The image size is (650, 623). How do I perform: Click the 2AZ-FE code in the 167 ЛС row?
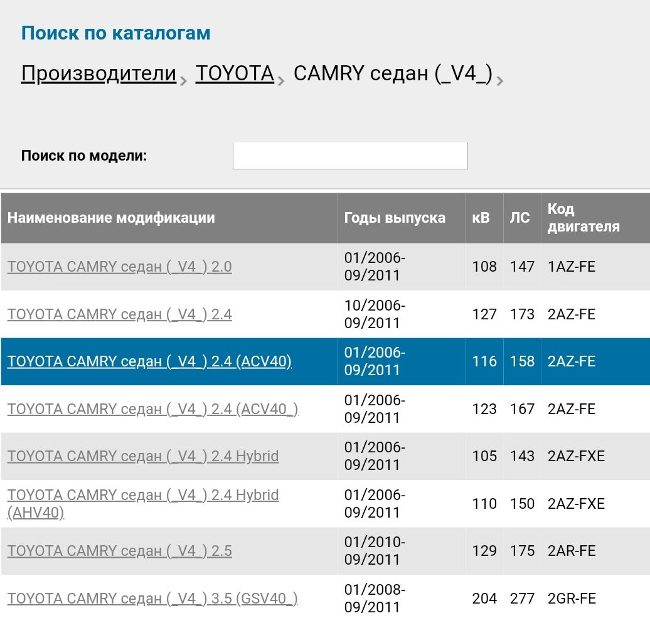coord(571,409)
